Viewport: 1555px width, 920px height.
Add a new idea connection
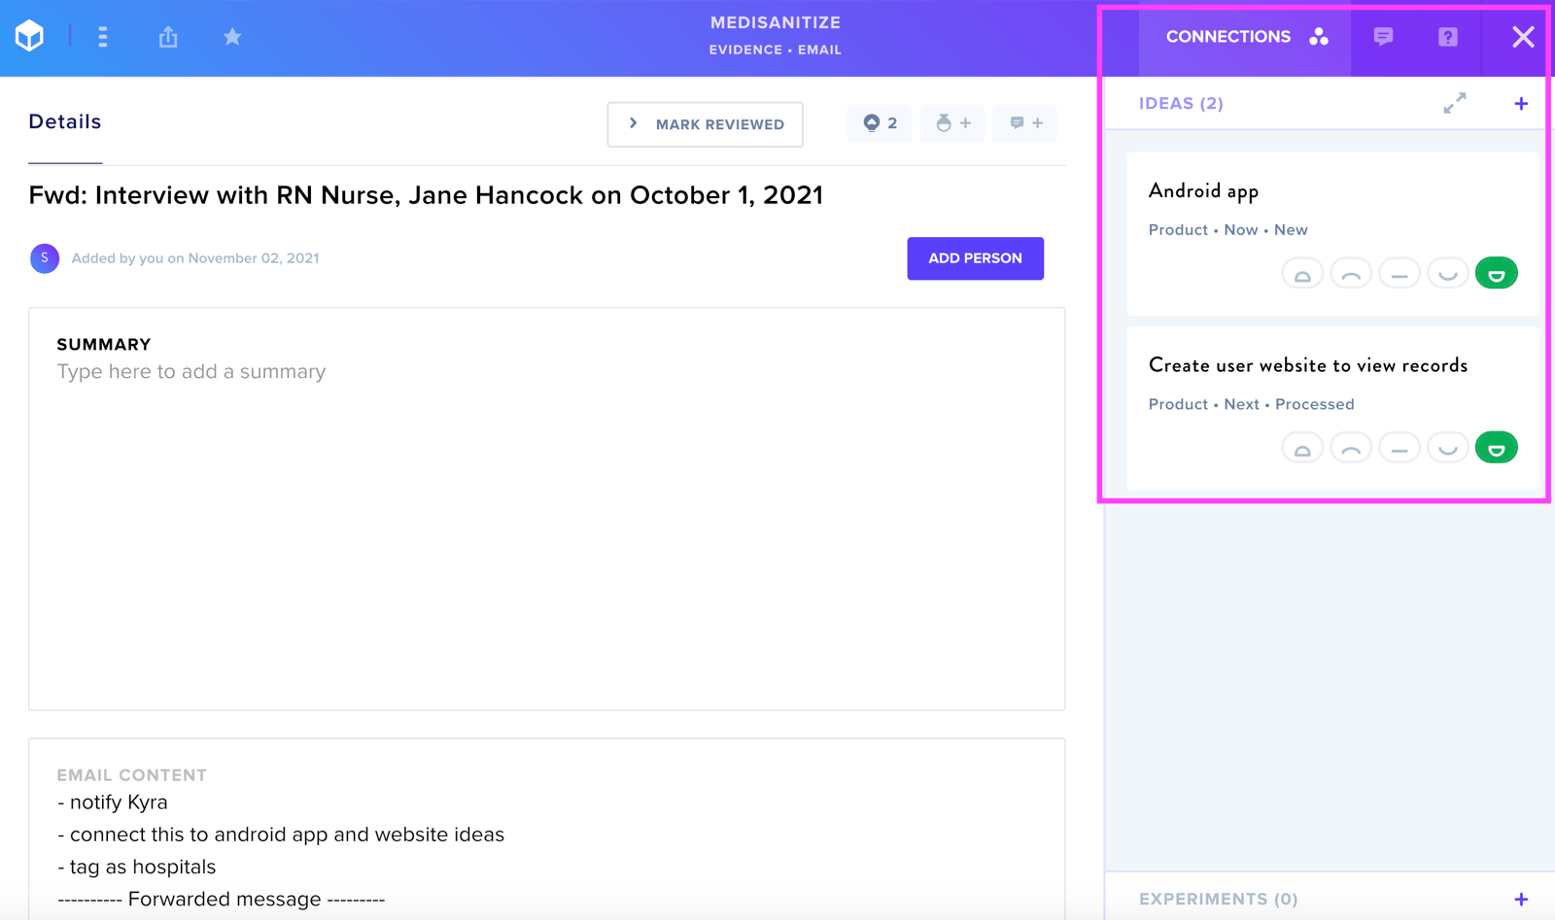[1521, 104]
